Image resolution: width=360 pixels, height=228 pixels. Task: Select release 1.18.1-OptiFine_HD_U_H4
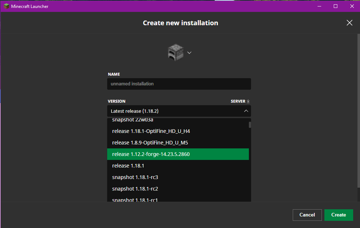(x=178, y=131)
